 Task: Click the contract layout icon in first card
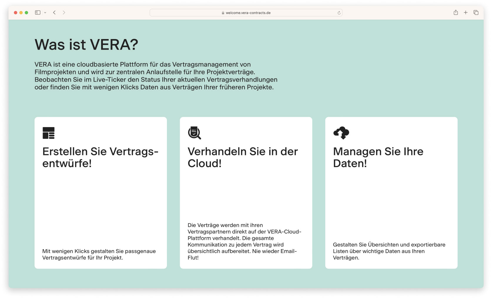coord(48,133)
